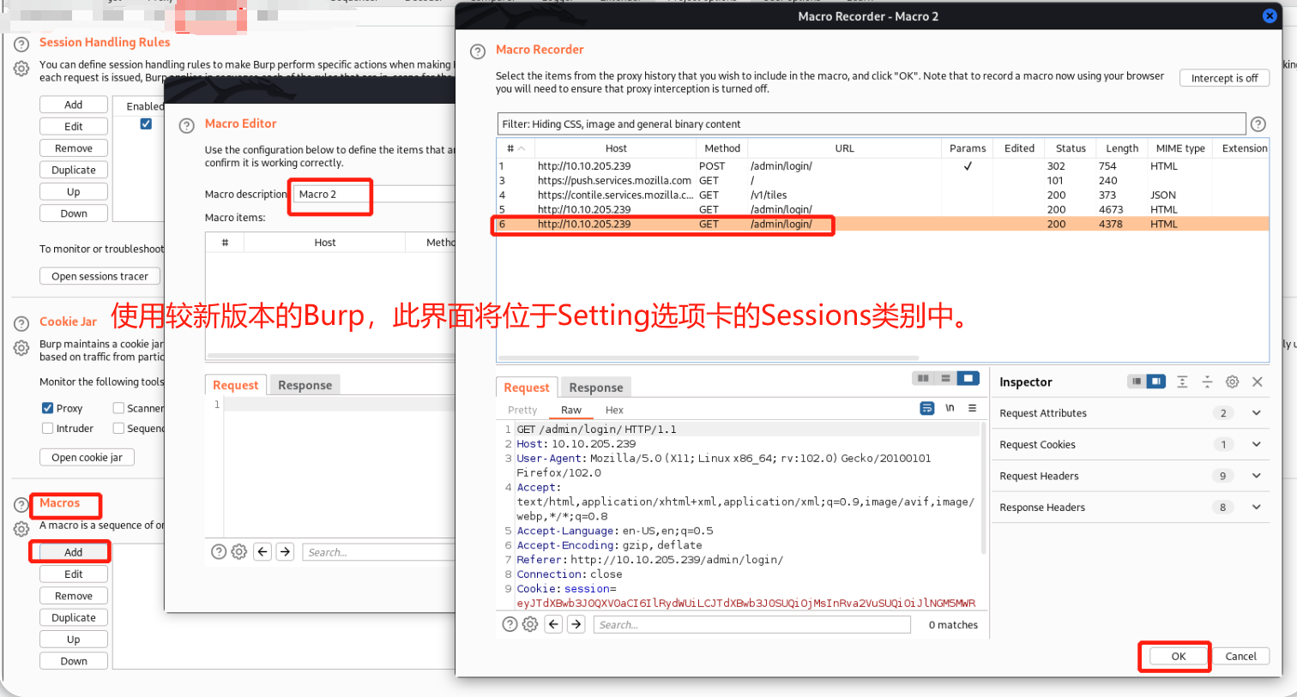
Task: Hide the Inspector panel with X icon
Action: click(x=1258, y=382)
